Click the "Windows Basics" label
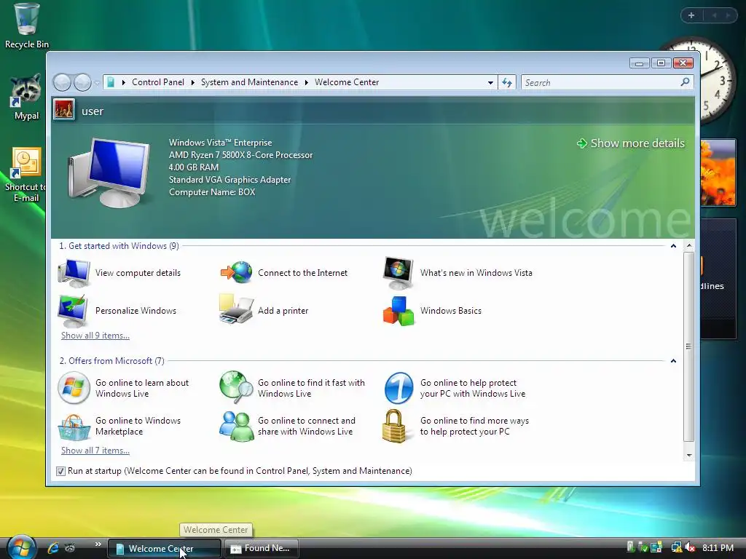This screenshot has width=746, height=559. pos(450,311)
